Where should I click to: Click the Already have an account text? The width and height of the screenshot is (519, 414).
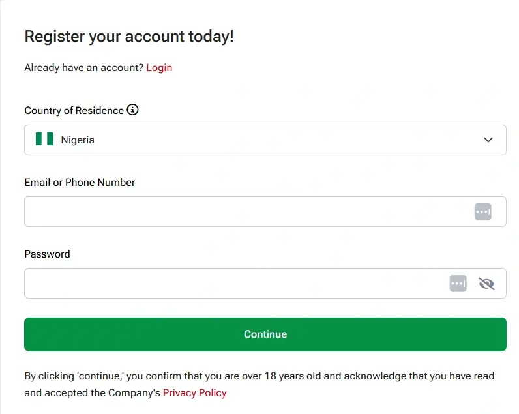[x=83, y=68]
